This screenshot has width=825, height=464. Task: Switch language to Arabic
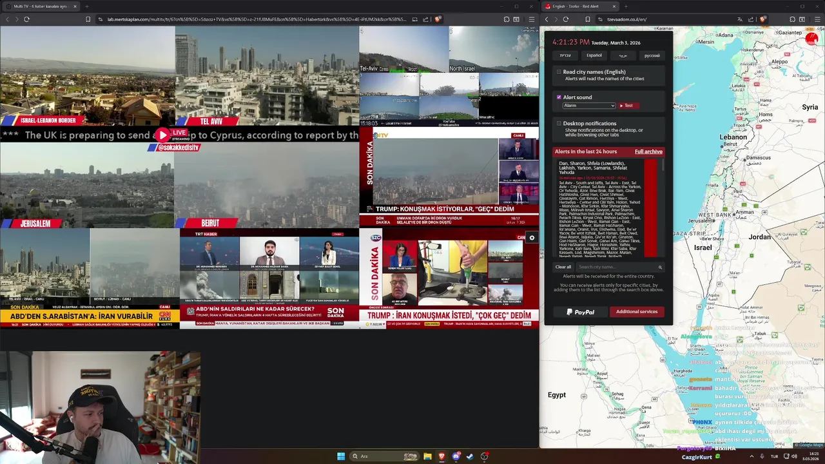click(623, 55)
